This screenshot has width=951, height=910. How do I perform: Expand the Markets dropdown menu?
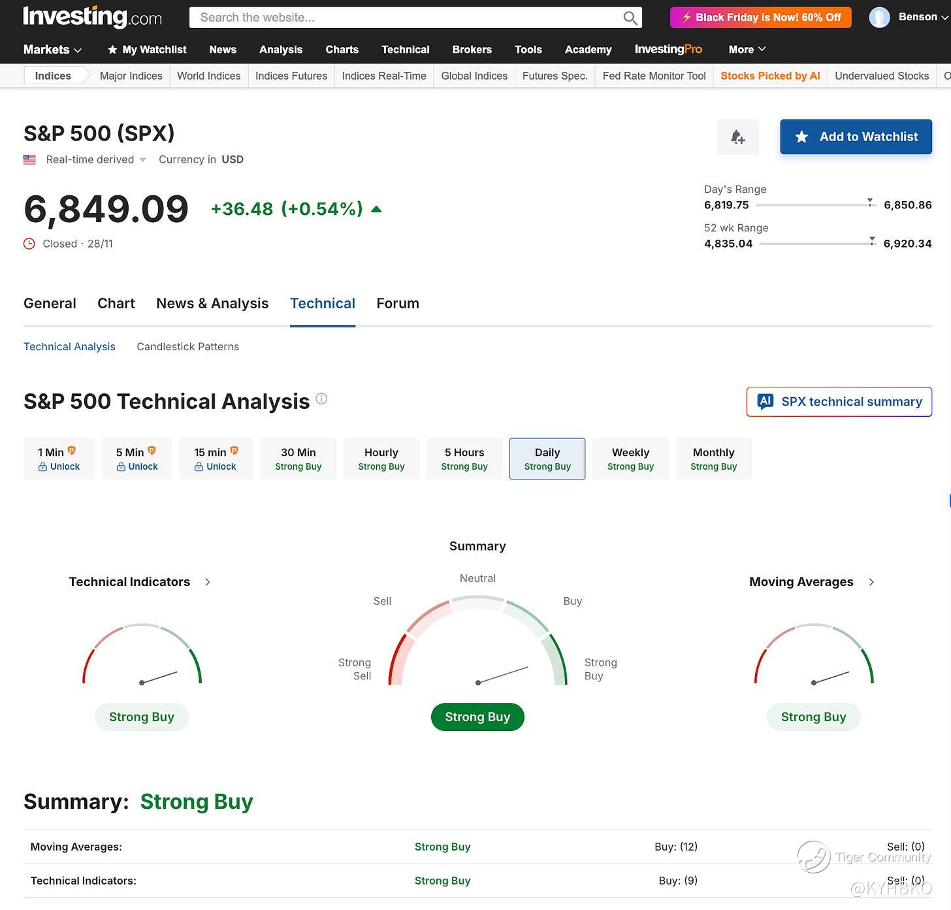coord(52,50)
